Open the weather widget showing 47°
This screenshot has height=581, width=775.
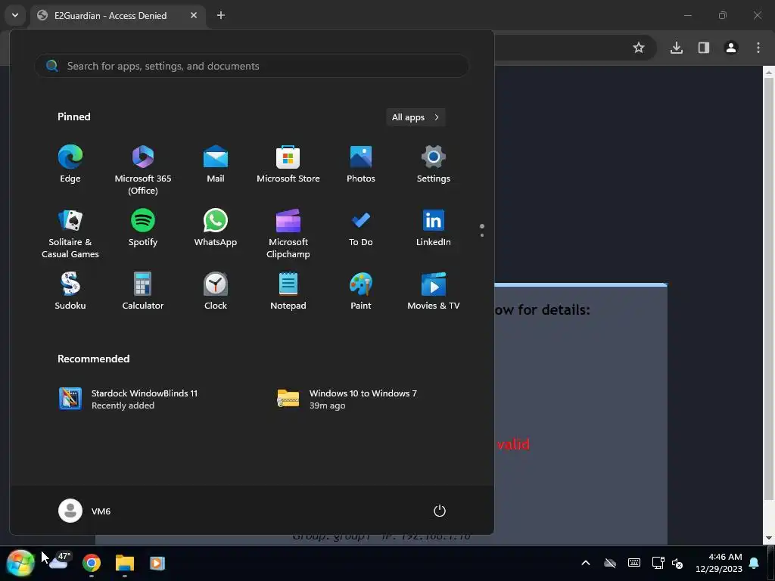point(60,561)
